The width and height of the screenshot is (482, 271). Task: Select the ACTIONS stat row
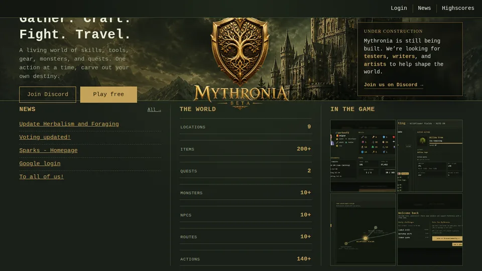tap(246, 258)
